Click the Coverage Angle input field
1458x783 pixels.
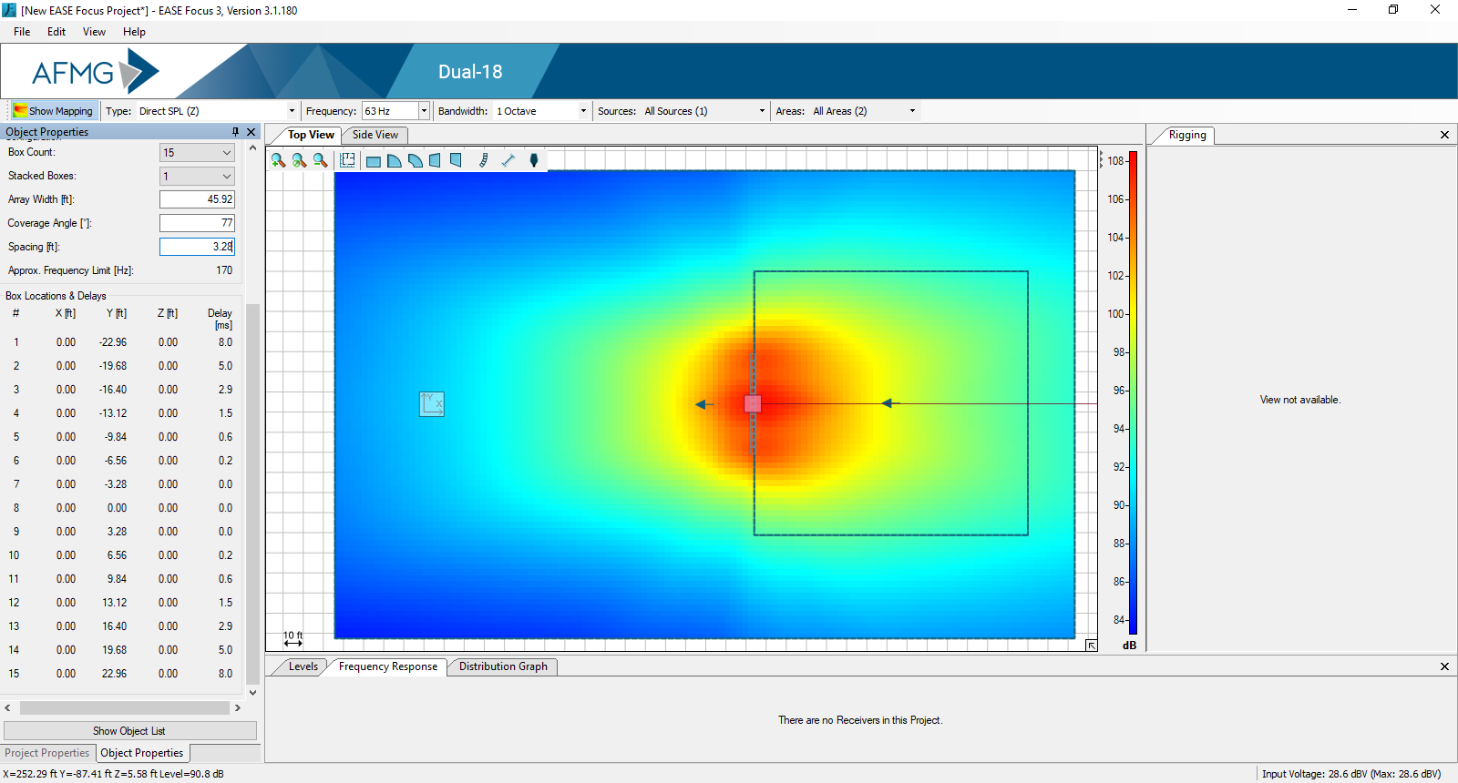[197, 223]
